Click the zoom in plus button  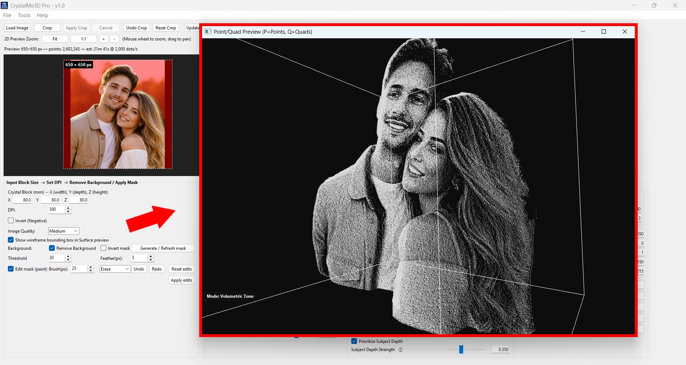[103, 39]
